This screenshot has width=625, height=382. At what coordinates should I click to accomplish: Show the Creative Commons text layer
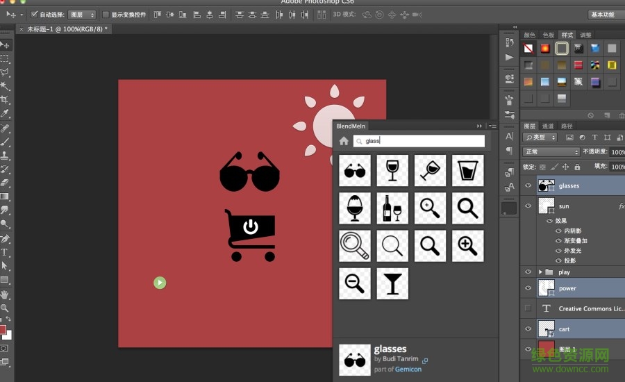528,308
